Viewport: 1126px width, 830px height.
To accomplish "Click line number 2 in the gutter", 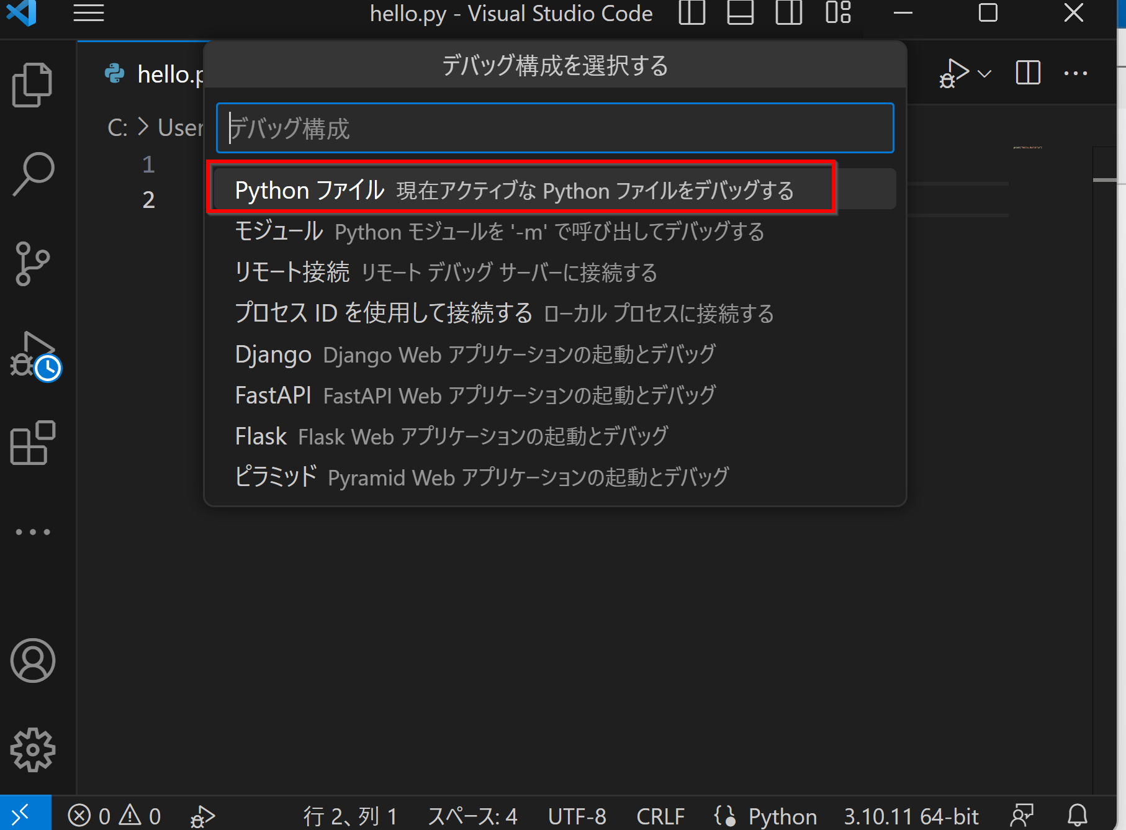I will pos(148,200).
